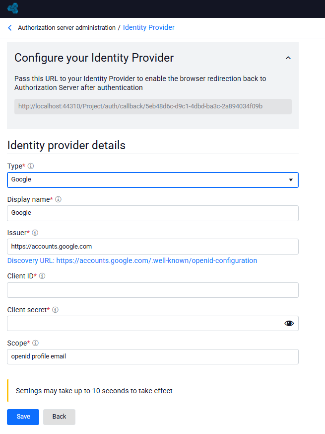Show the Display name info tooltip icon
325x434 pixels.
(59, 199)
